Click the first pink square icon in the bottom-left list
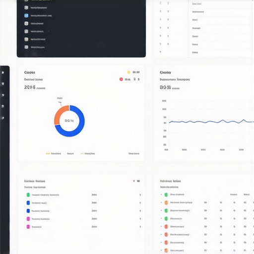The width and height of the screenshot is (254, 254). tap(28, 219)
